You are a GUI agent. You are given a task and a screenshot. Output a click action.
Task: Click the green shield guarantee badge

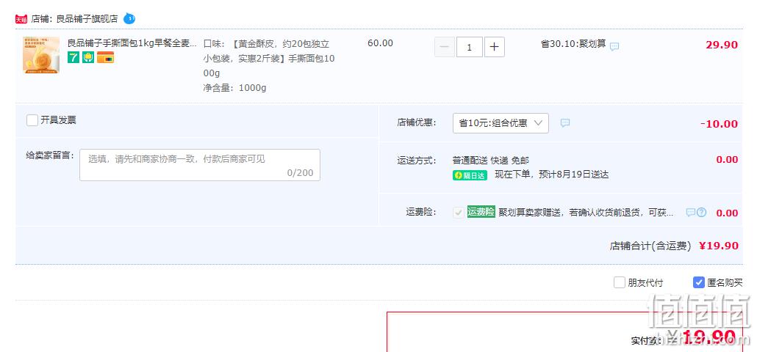click(x=88, y=58)
